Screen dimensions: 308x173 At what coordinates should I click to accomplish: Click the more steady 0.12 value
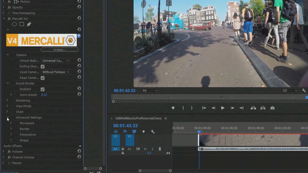[44, 95]
